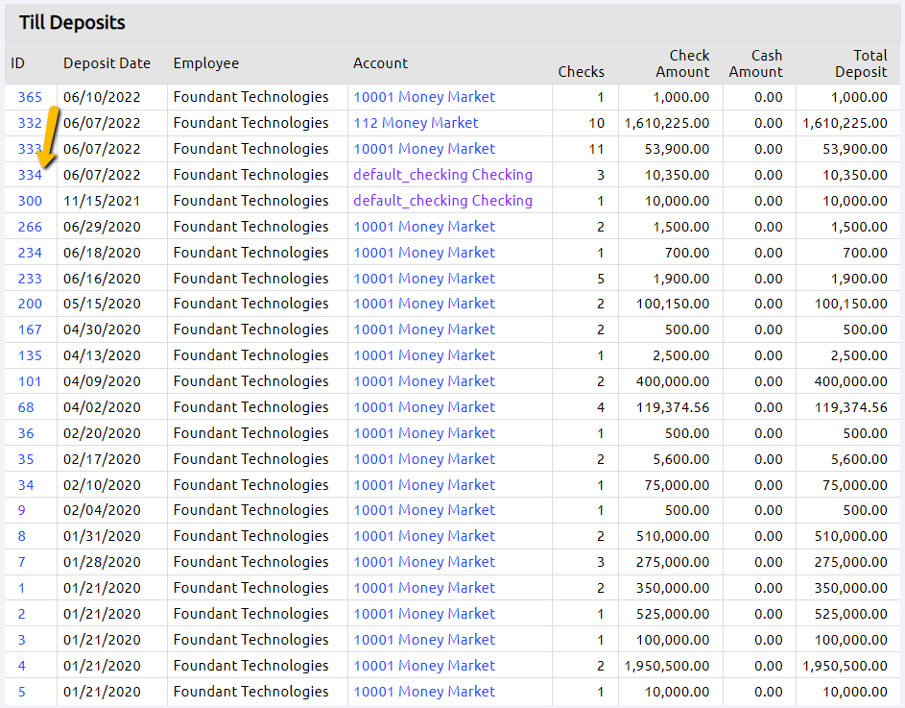The width and height of the screenshot is (905, 708).
Task: Open till deposit ID 2
Action: point(22,615)
